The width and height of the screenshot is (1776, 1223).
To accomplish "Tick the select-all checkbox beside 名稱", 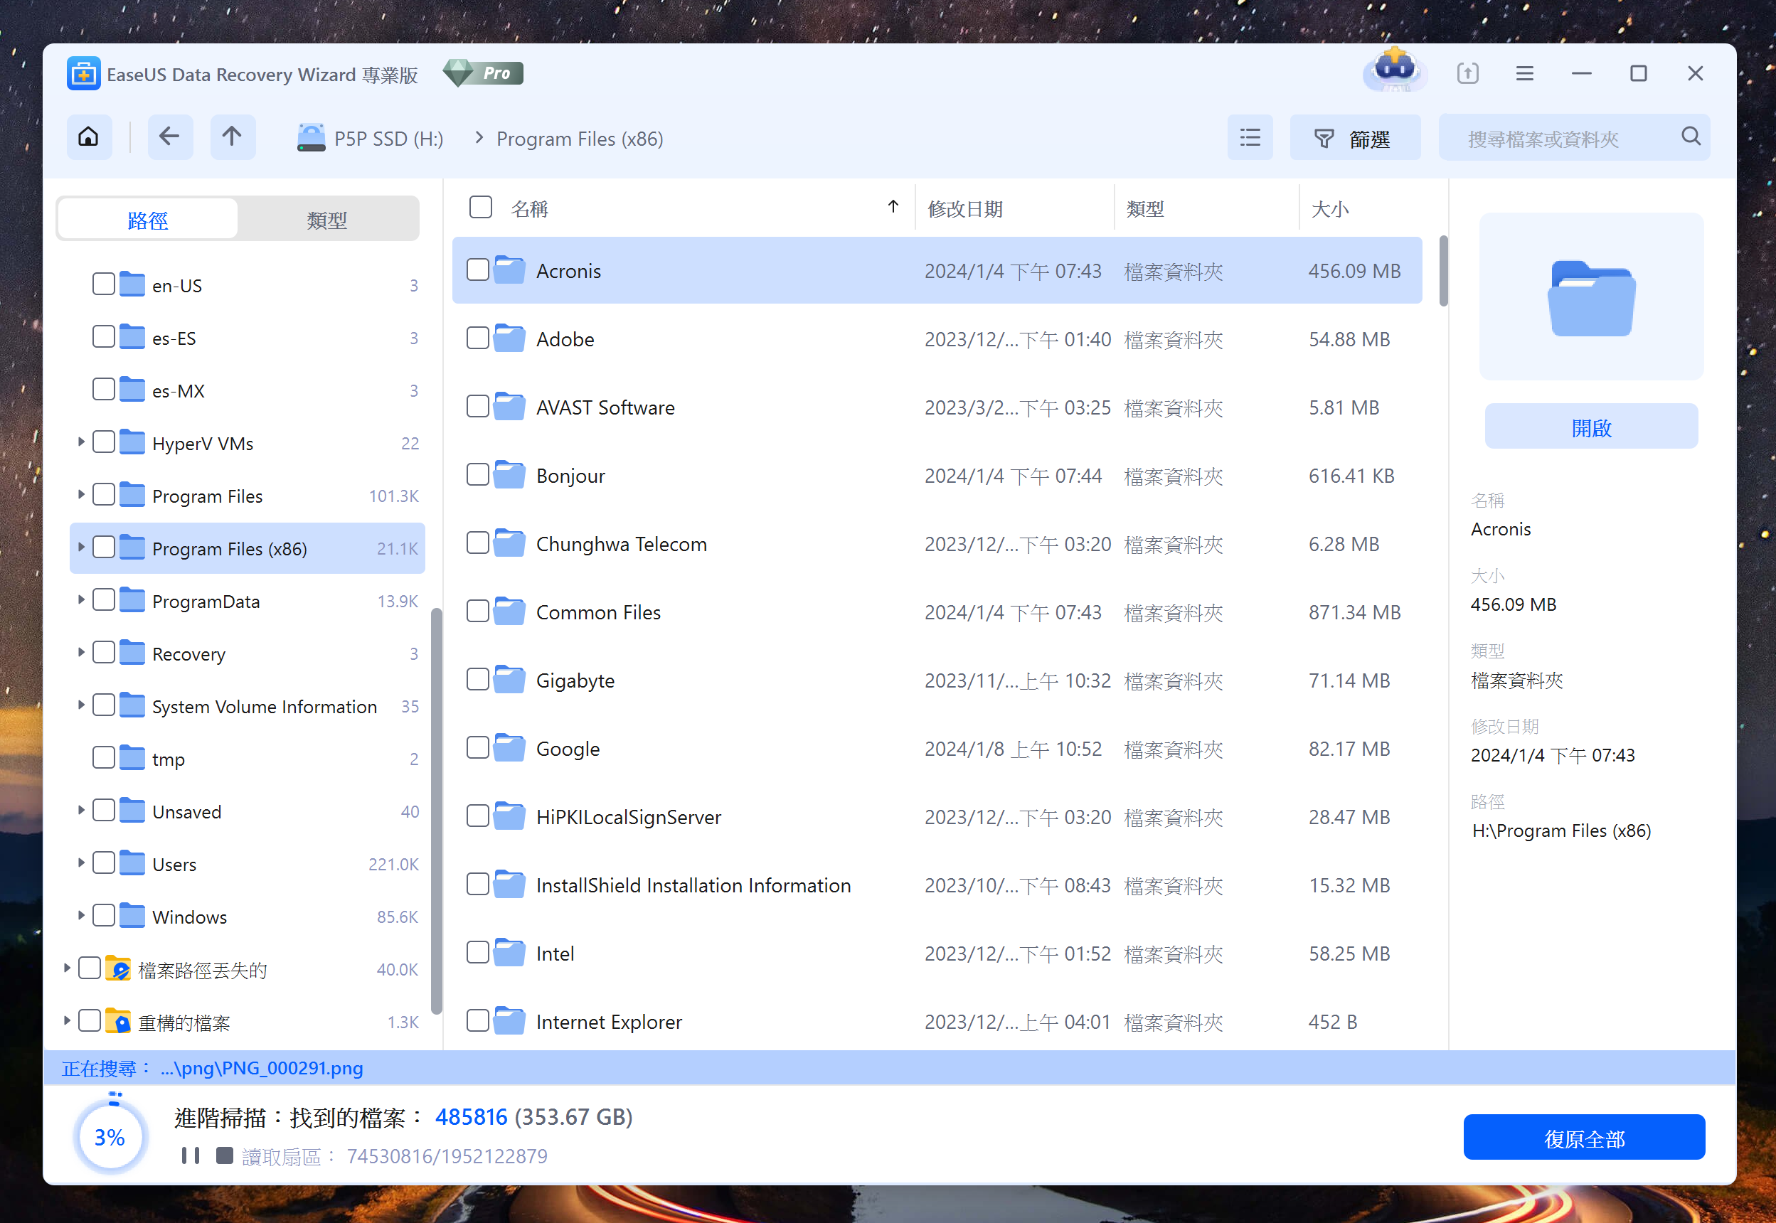I will coord(481,208).
